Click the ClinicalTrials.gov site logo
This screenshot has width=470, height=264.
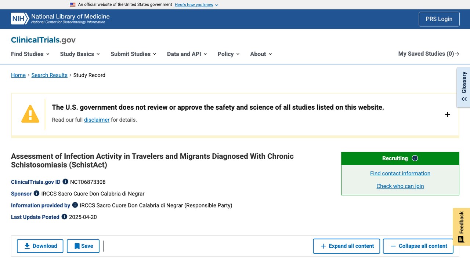43,40
